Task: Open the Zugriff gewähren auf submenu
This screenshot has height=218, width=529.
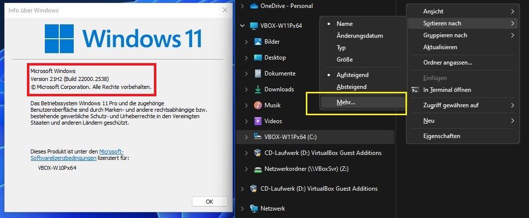Action: coord(463,105)
